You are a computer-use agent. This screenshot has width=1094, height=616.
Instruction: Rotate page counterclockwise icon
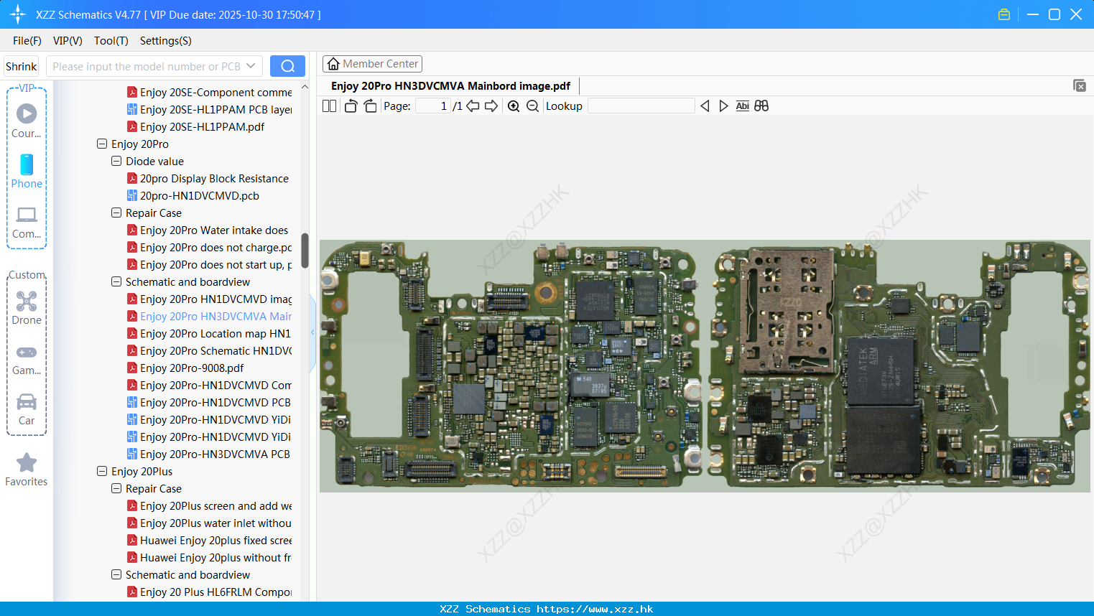351,106
